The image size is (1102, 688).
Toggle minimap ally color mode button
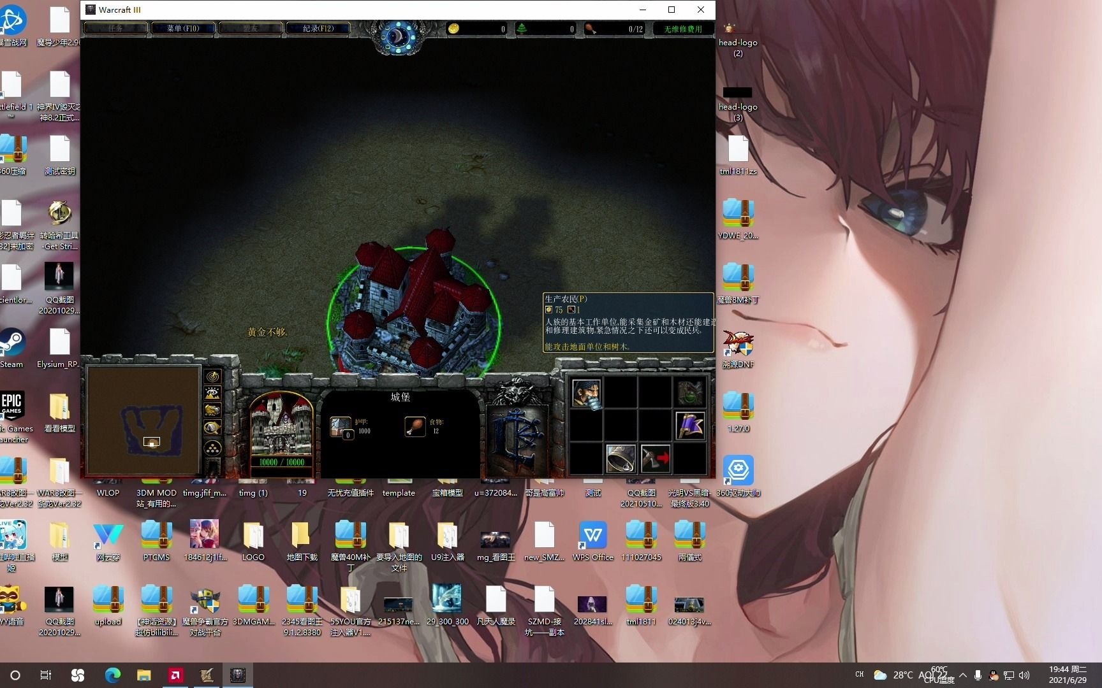point(212,411)
